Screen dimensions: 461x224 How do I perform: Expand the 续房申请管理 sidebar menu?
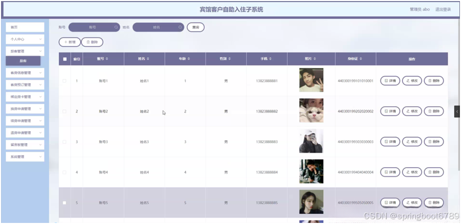pos(25,121)
